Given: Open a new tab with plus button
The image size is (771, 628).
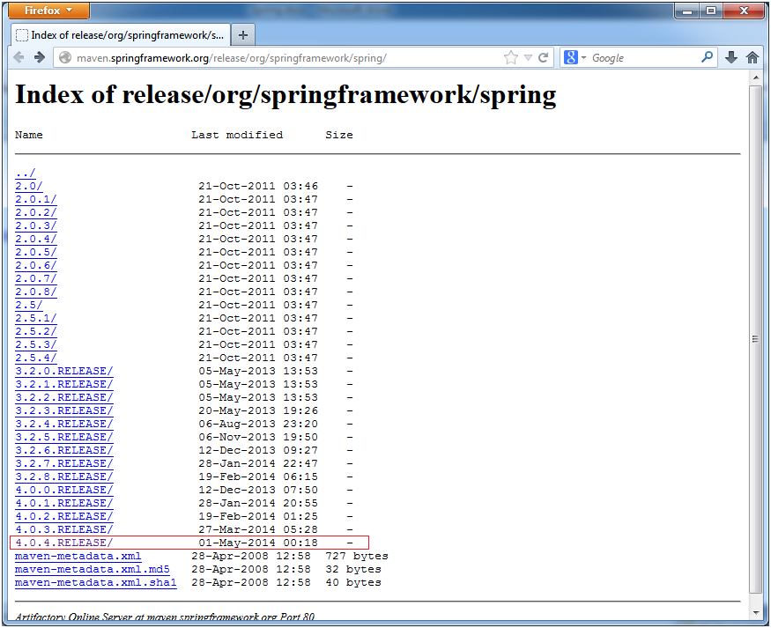Looking at the screenshot, I should (243, 35).
